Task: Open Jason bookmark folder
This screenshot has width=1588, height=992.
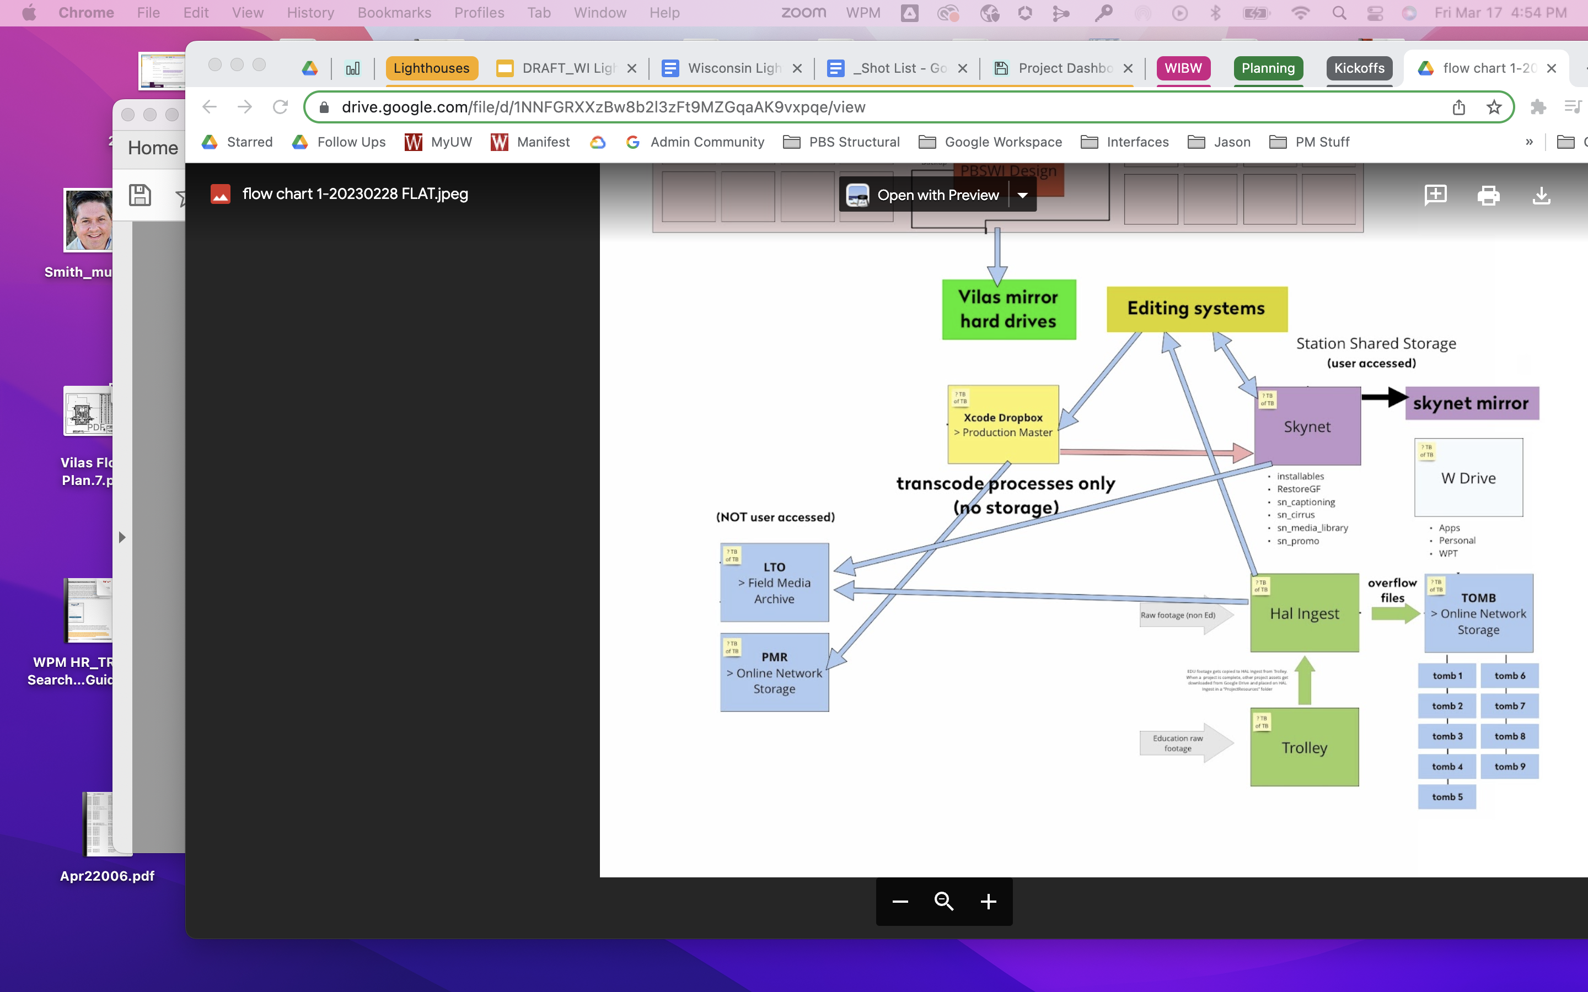Action: [1219, 142]
